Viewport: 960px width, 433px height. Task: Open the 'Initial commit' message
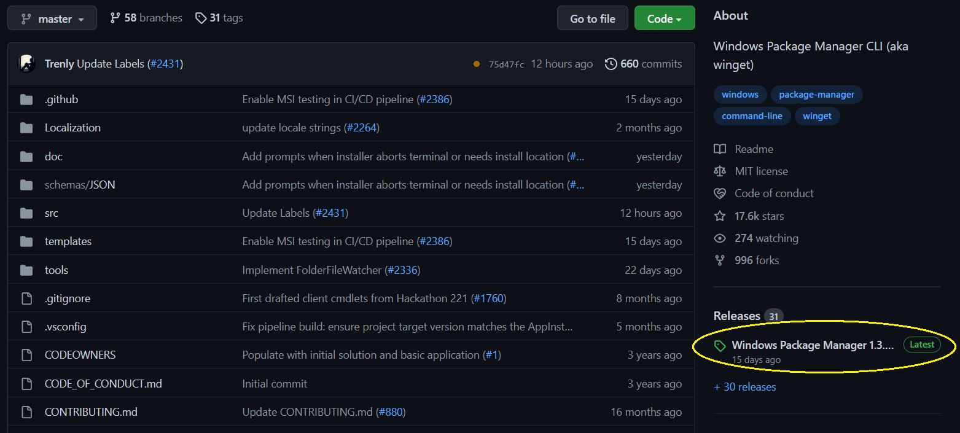[275, 384]
